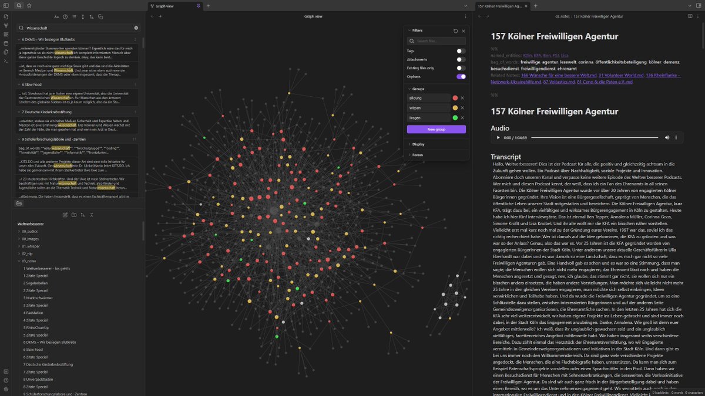Screen dimensions: 705x396
Task: Open the Bookmarks star tab
Action: click(x=29, y=5)
